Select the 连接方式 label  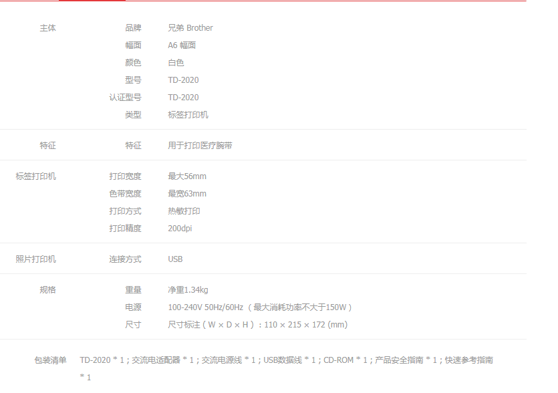[125, 259]
